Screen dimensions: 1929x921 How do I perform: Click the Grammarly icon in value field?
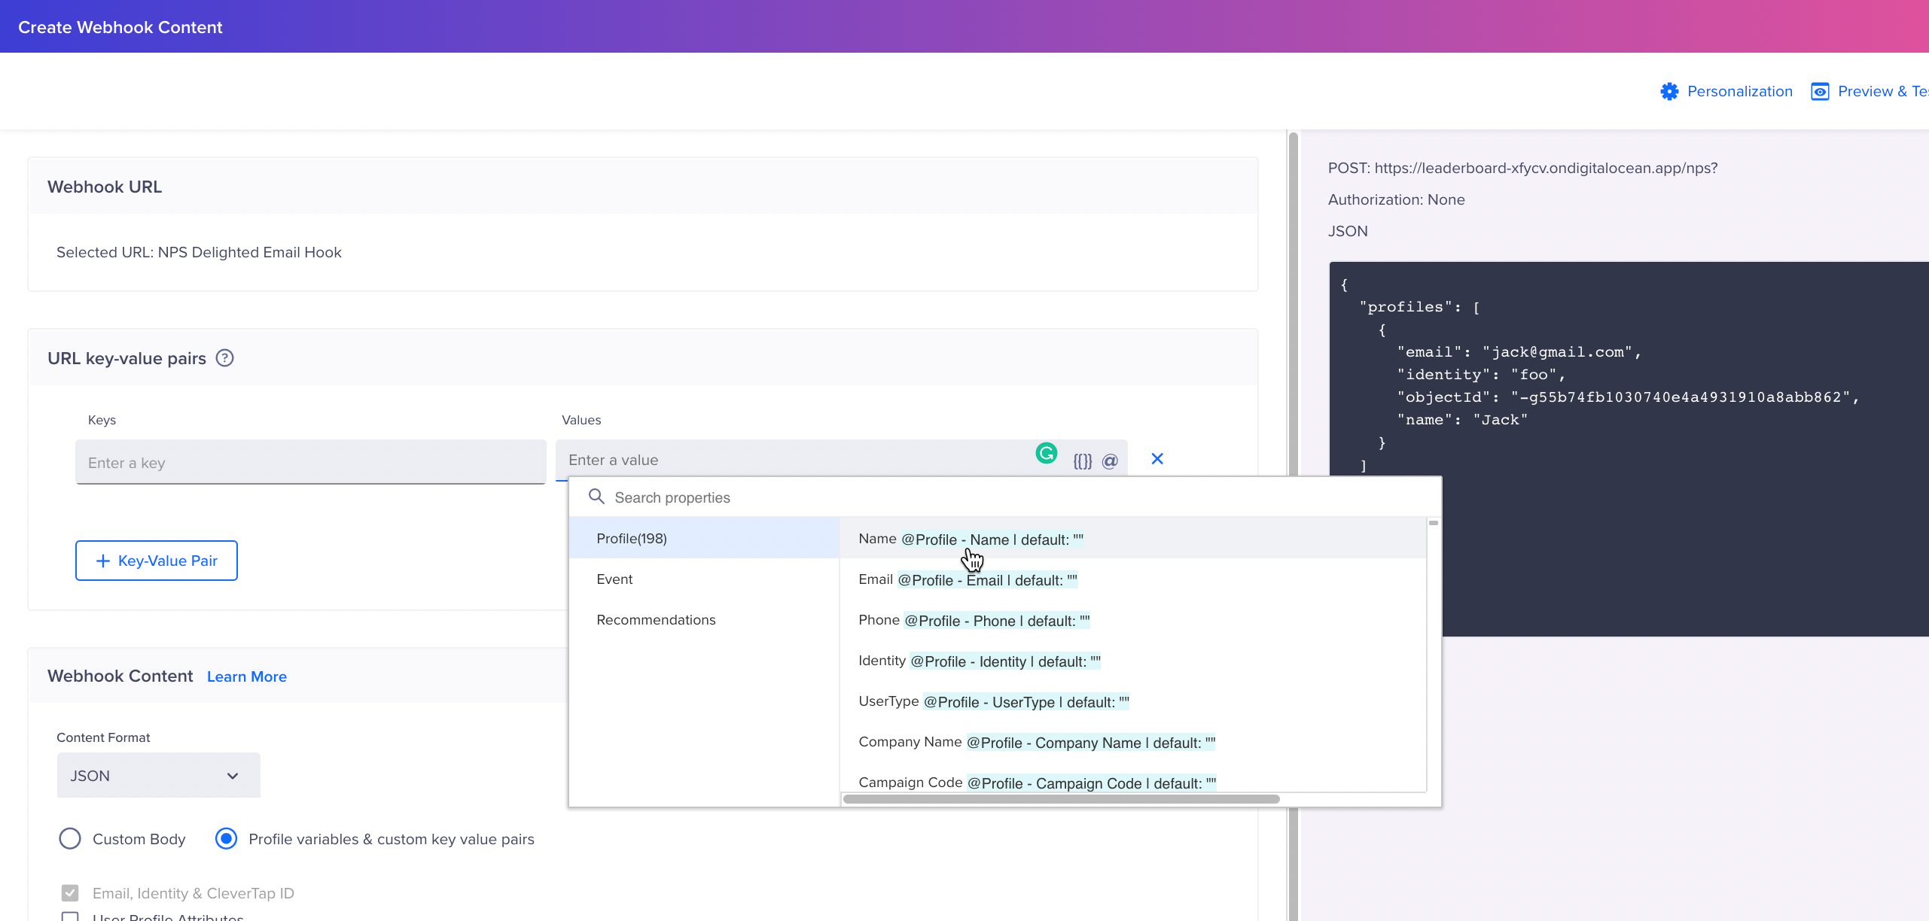1046,453
